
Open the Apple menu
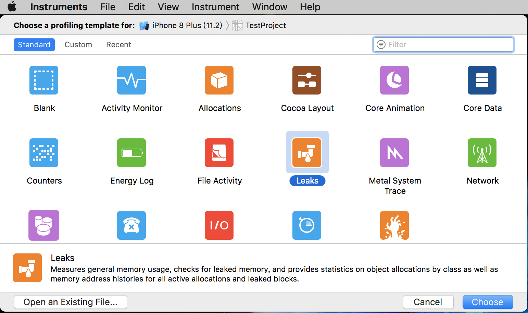point(12,7)
